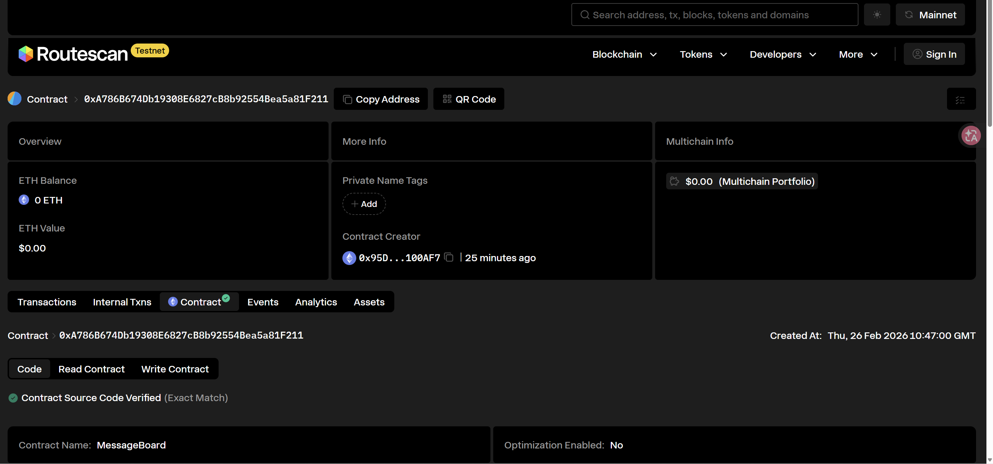Copy the contract creator address icon
The height and width of the screenshot is (464, 993).
pos(449,257)
